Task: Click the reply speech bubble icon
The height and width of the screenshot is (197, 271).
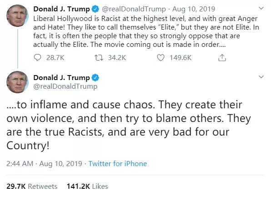Action: 37,58
